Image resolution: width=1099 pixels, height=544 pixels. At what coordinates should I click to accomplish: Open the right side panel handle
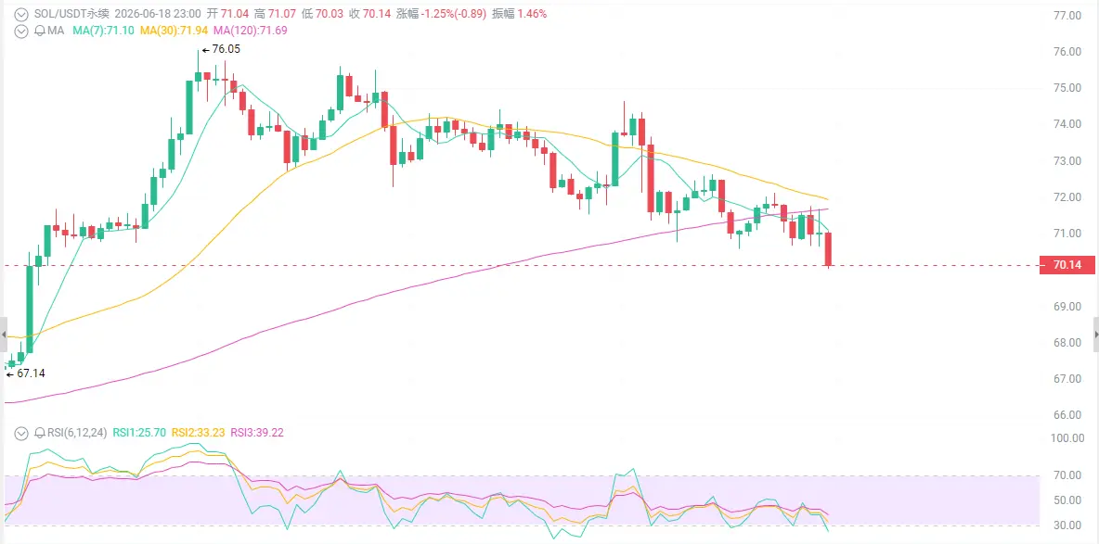tap(1095, 334)
